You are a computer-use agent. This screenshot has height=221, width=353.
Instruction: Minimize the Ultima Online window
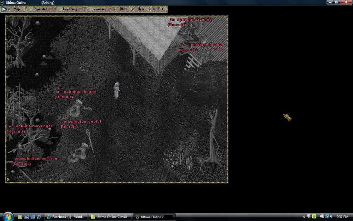pos(330,2)
